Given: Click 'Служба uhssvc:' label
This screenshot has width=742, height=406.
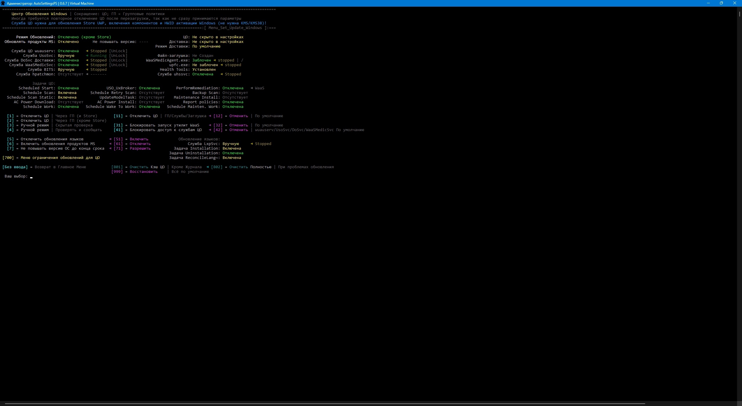Looking at the screenshot, I should [x=174, y=74].
